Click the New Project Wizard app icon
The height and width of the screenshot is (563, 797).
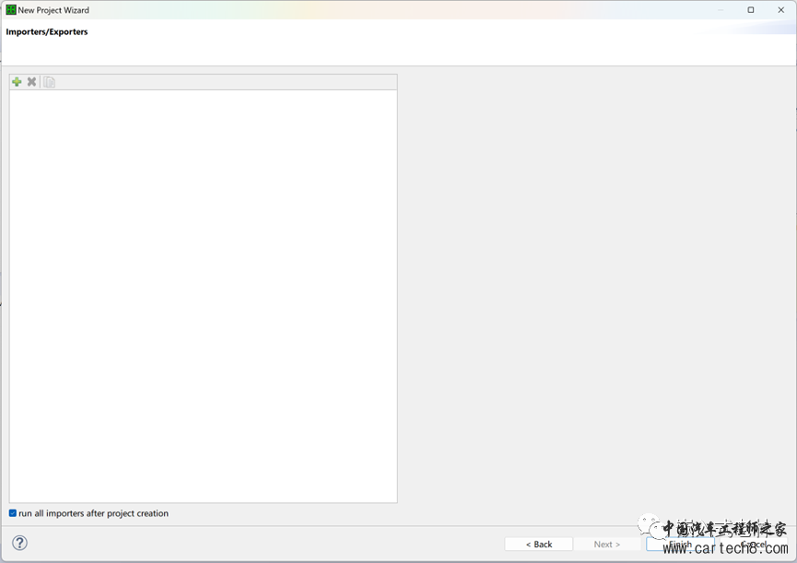[11, 10]
